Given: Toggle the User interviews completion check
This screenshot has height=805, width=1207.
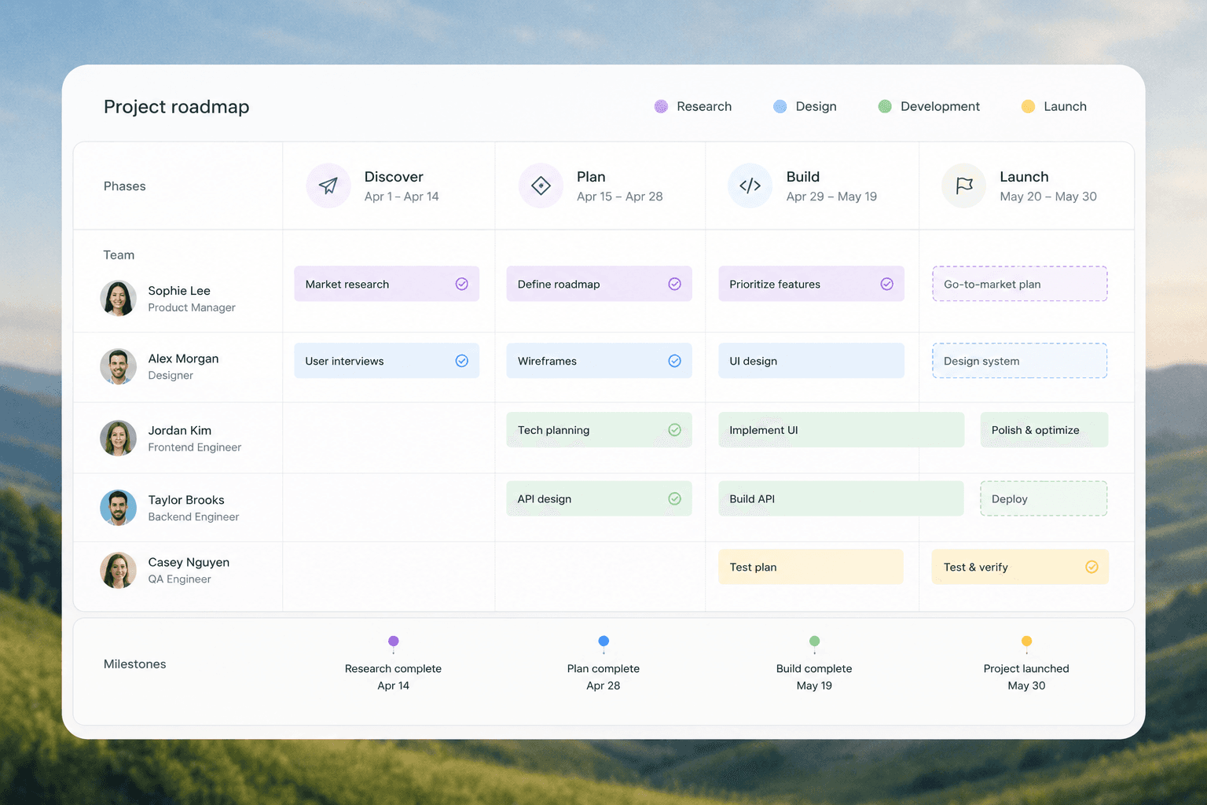Looking at the screenshot, I should 462,361.
